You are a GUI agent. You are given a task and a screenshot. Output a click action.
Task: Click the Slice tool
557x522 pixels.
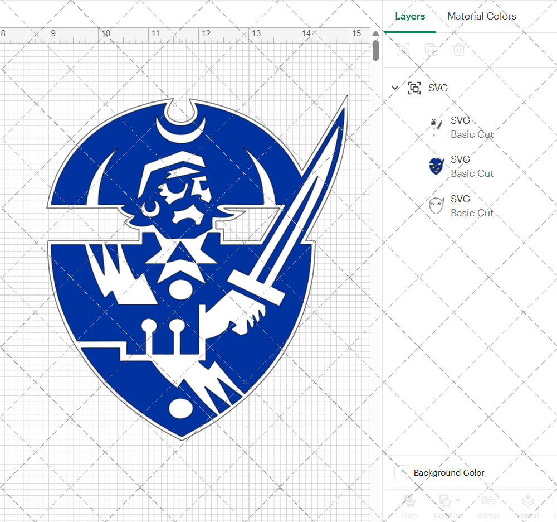[x=409, y=506]
